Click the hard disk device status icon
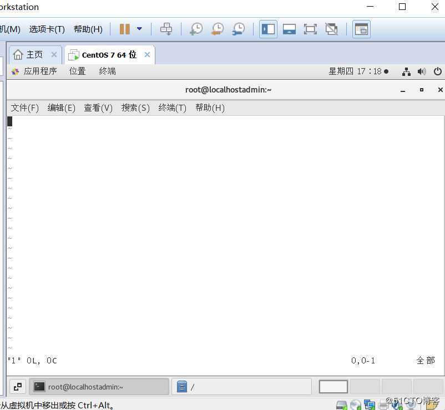445x410 pixels. pyautogui.click(x=341, y=405)
